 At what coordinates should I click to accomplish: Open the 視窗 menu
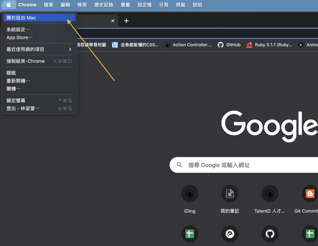tap(180, 5)
